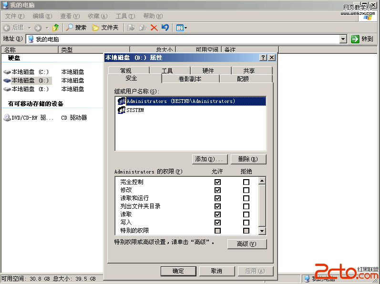This screenshot has height=284, width=380.
Task: Click the 添加 (D)... button
Action: tap(210, 159)
